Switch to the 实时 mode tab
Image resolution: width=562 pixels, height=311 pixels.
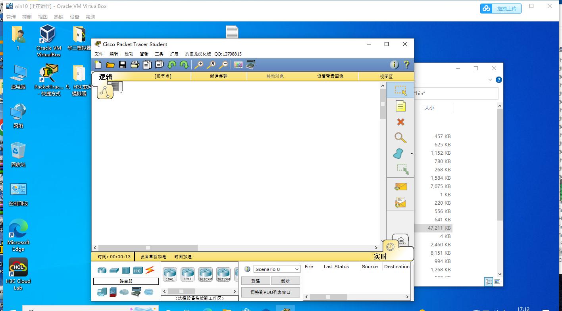pos(380,256)
